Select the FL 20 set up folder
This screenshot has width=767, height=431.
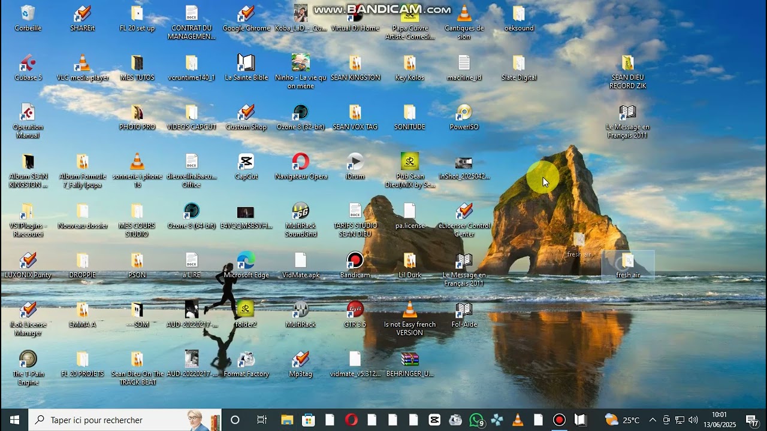[137, 19]
